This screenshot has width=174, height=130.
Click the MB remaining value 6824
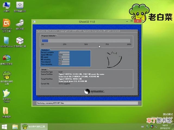64,59
